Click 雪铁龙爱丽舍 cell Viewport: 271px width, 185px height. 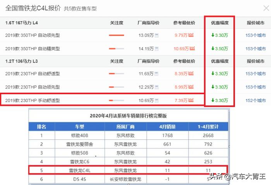tap(80, 144)
